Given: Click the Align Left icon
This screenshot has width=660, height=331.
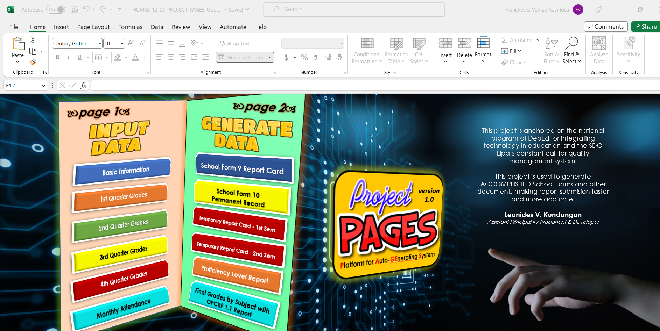Looking at the screenshot, I should click(160, 57).
